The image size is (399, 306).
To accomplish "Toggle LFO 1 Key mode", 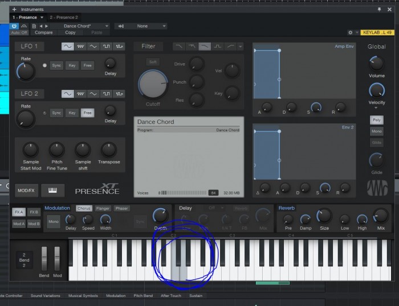I will [72, 65].
